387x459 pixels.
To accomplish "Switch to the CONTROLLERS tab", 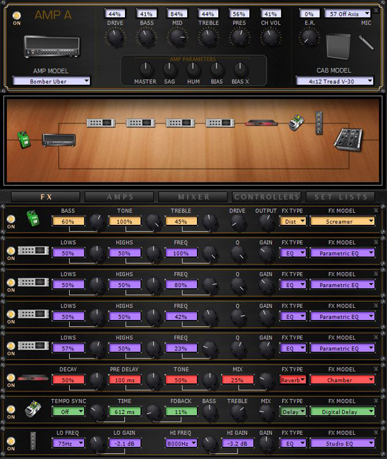I will 266,197.
